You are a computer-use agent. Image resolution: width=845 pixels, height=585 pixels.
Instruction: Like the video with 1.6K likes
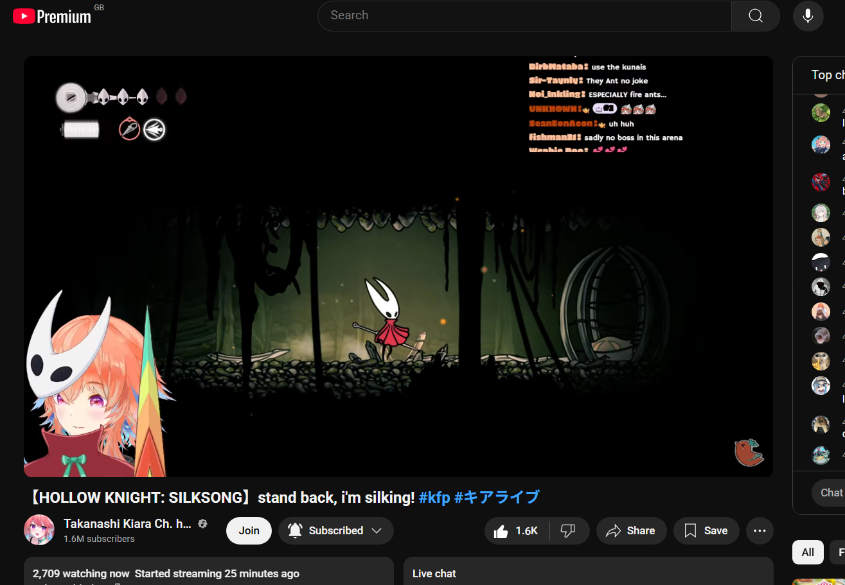pyautogui.click(x=517, y=530)
